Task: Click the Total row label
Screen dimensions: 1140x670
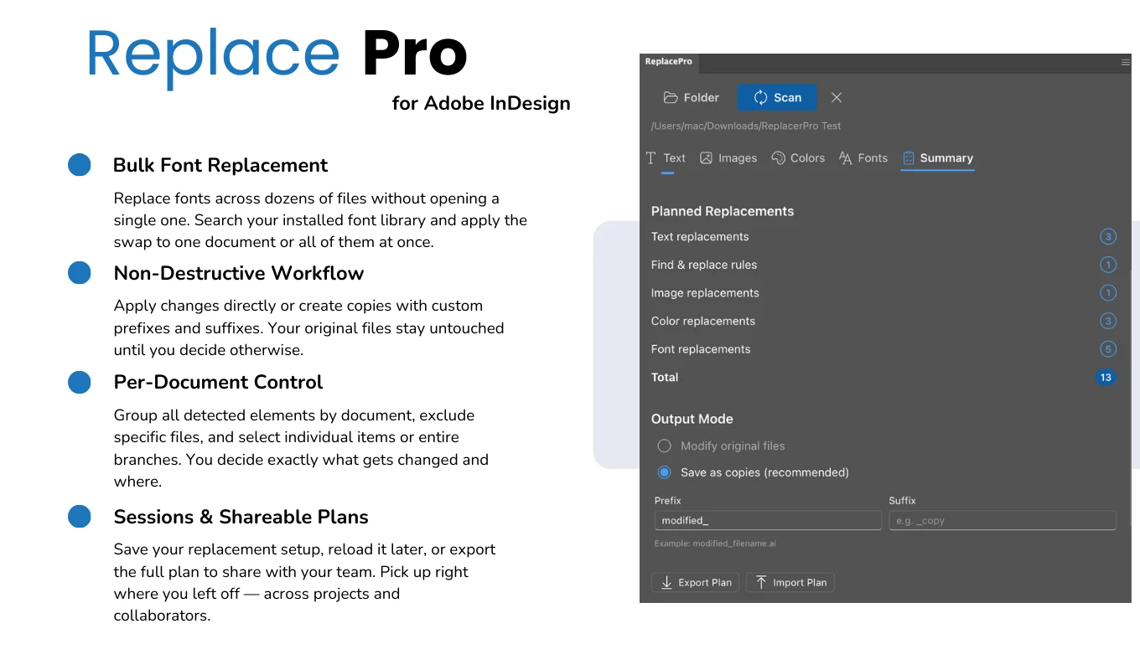Action: (665, 377)
